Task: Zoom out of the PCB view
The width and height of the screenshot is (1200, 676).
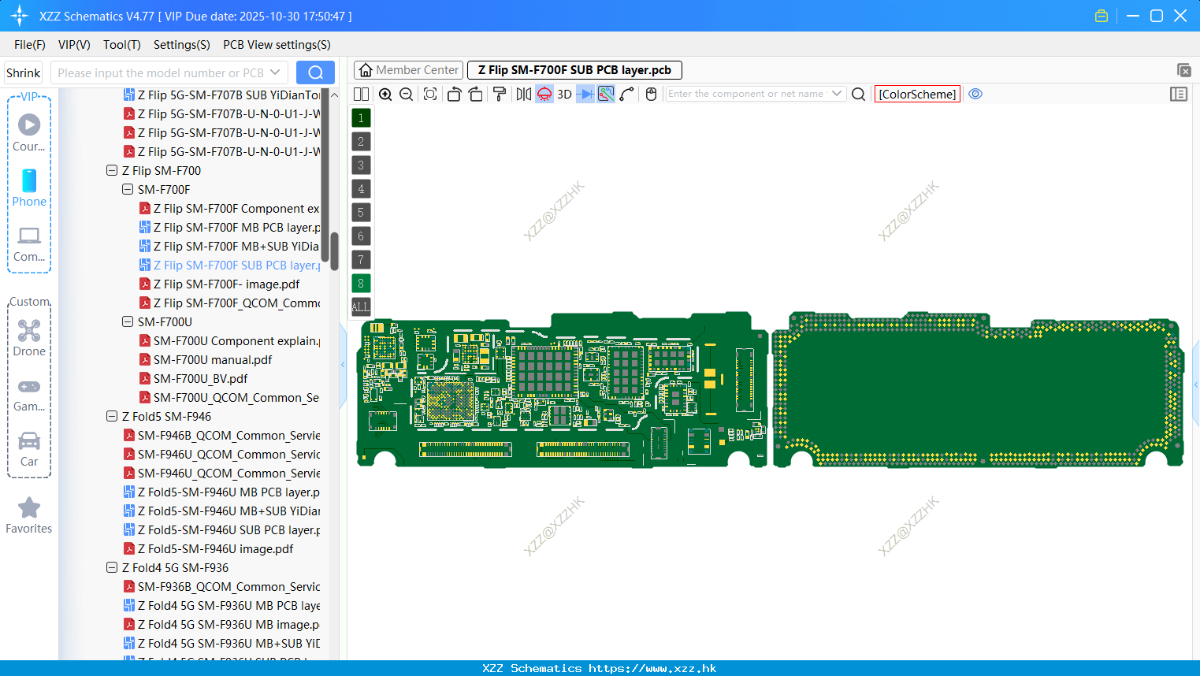Action: pyautogui.click(x=406, y=94)
